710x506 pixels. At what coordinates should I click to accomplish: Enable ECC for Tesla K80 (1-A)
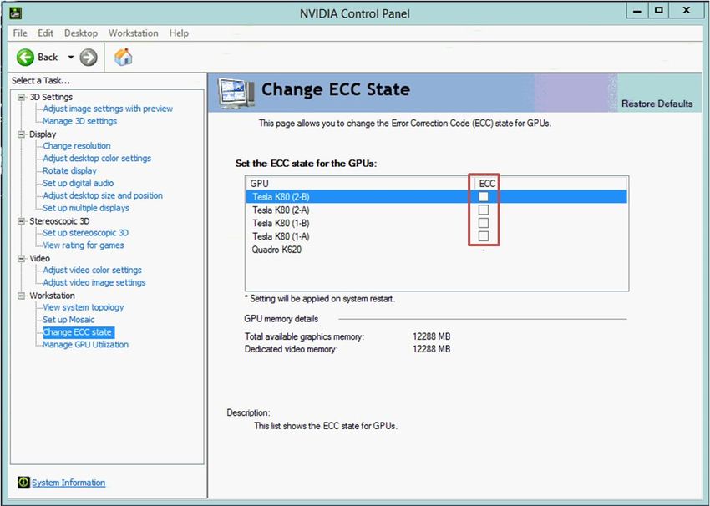(484, 235)
